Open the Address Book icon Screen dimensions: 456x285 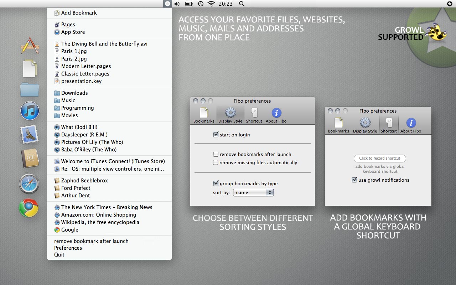tap(30, 158)
